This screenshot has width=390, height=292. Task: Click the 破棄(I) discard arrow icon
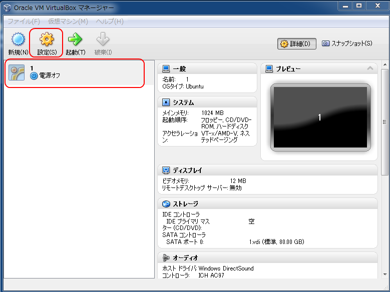coord(103,39)
